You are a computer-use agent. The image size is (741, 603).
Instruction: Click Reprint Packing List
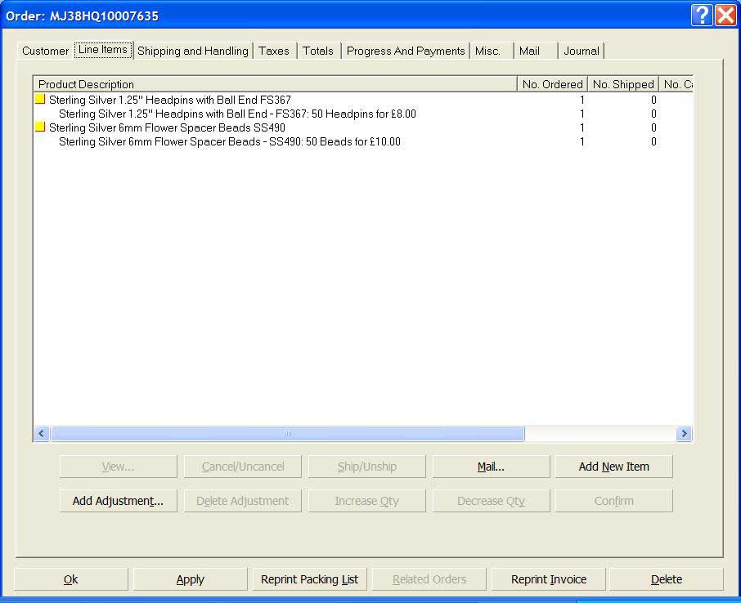click(x=309, y=579)
